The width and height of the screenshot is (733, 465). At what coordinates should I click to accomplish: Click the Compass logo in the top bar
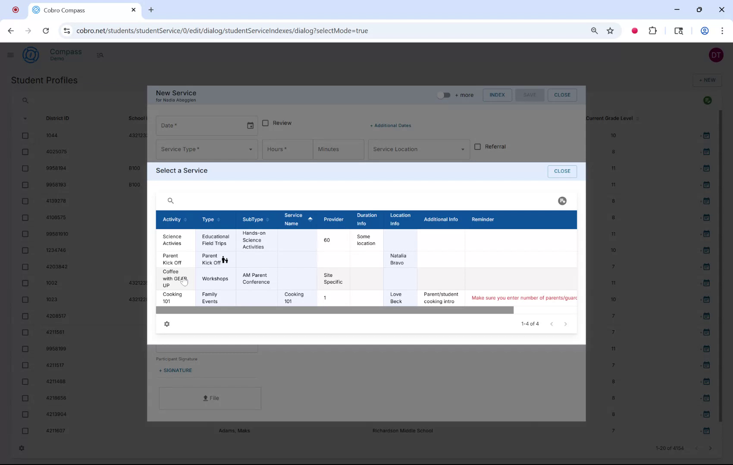click(x=31, y=55)
